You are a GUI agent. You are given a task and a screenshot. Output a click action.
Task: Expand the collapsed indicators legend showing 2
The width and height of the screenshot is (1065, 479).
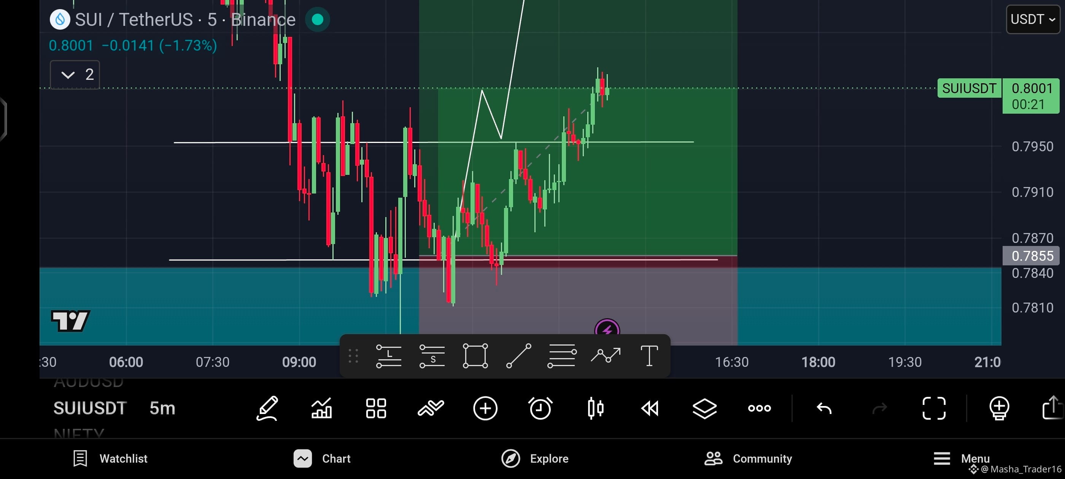pyautogui.click(x=75, y=75)
